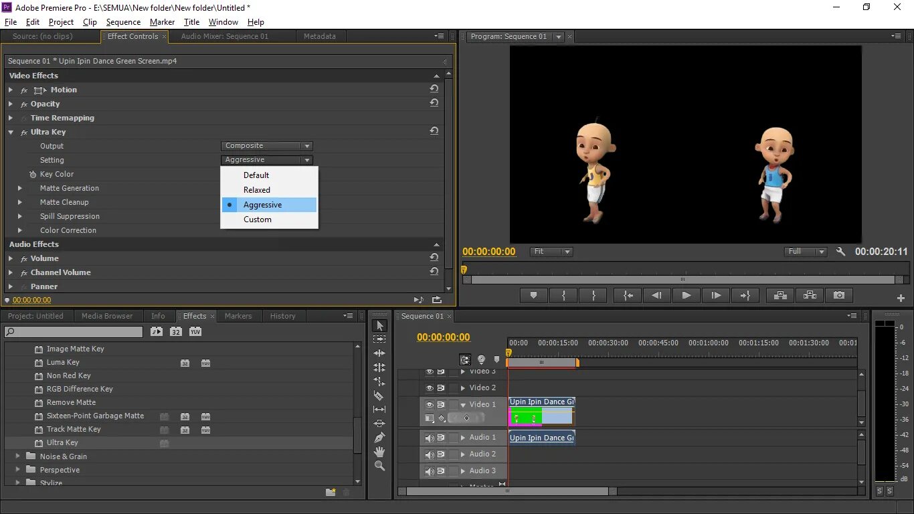Select the Pen tool
914x514 pixels.
pyautogui.click(x=379, y=438)
